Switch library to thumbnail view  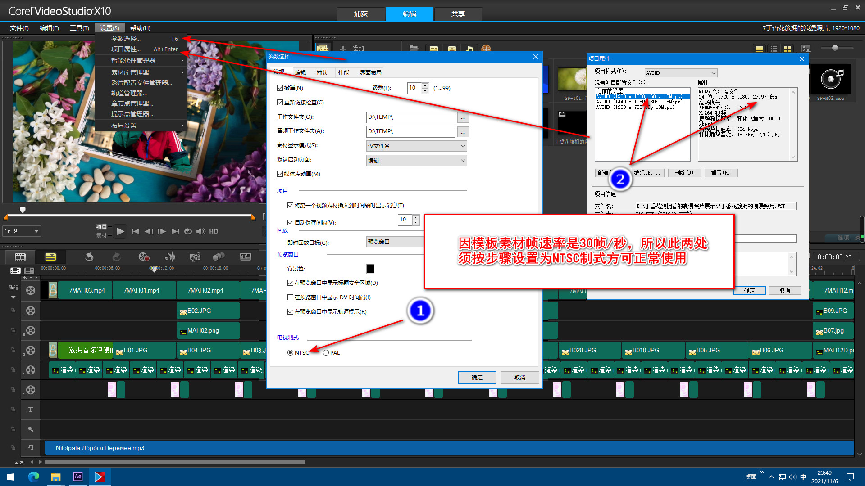pyautogui.click(x=788, y=49)
